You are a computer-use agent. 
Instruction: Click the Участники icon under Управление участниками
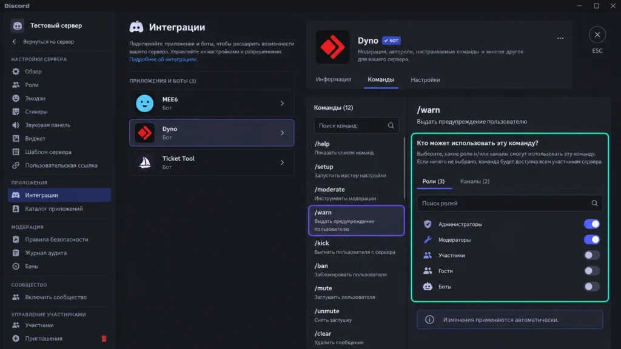16,325
